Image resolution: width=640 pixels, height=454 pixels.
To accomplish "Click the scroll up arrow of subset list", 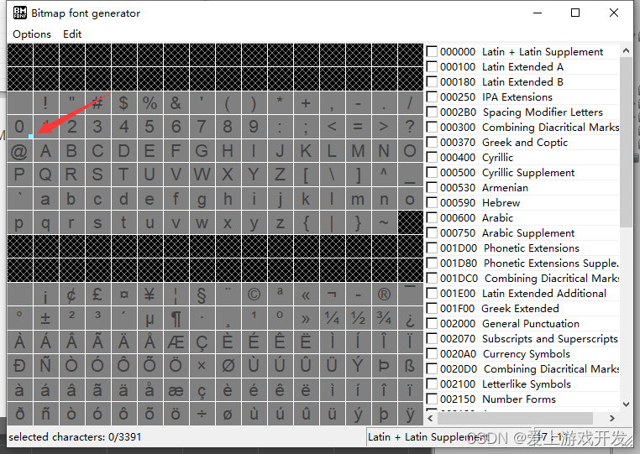I will pos(626,50).
